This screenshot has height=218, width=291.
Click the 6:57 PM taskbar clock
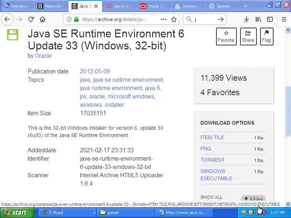tap(278, 213)
